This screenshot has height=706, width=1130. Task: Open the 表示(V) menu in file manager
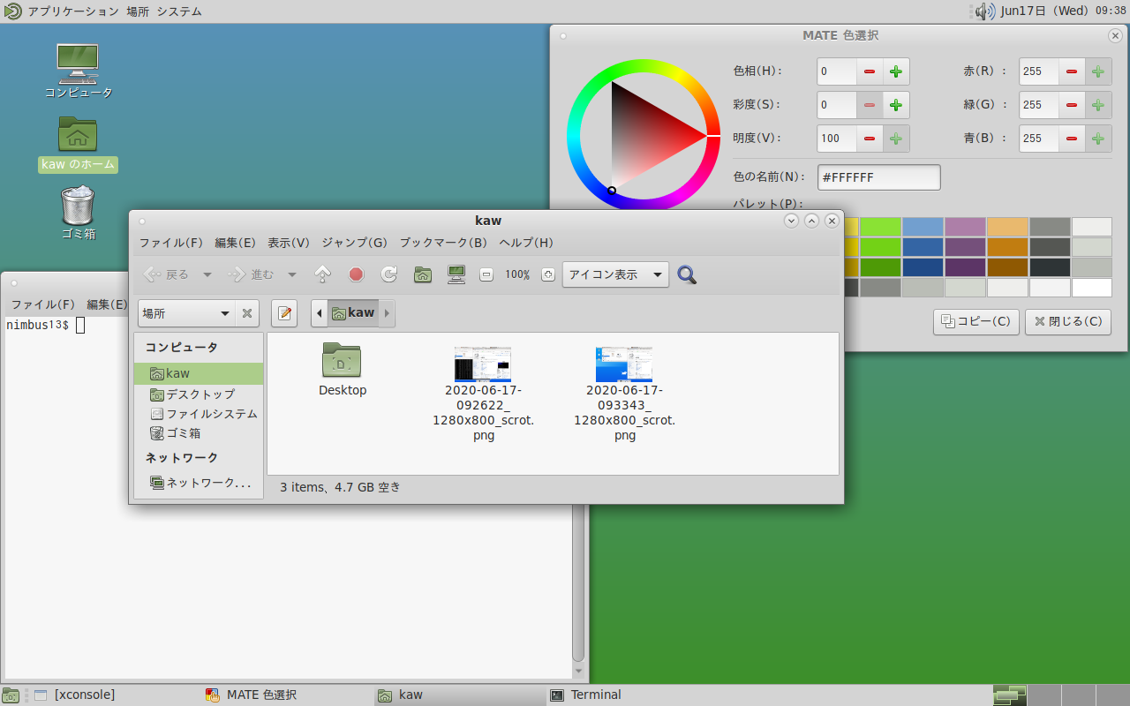(289, 243)
